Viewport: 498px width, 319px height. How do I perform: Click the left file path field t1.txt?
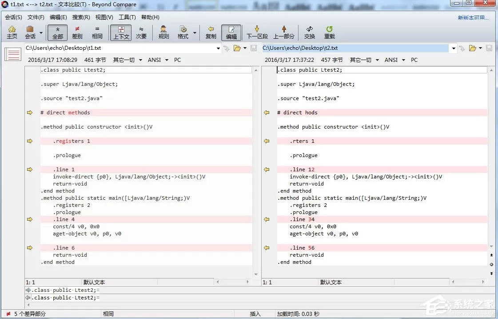(120, 48)
